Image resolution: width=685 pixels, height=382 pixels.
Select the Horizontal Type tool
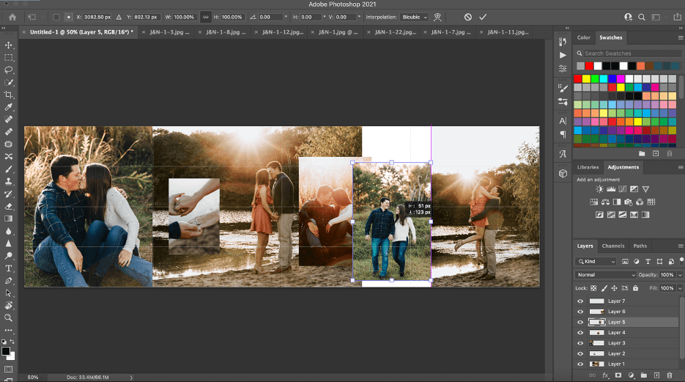coord(8,268)
